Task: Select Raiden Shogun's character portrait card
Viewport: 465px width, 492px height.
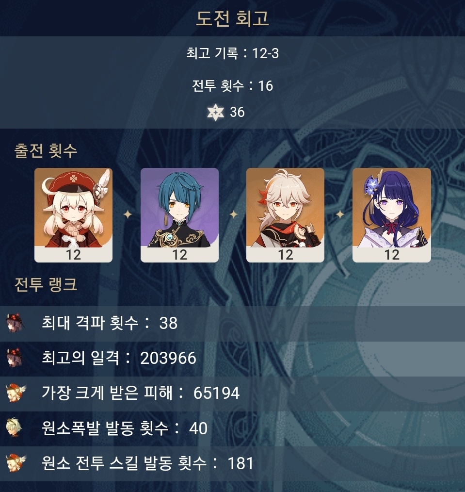Action: (392, 215)
